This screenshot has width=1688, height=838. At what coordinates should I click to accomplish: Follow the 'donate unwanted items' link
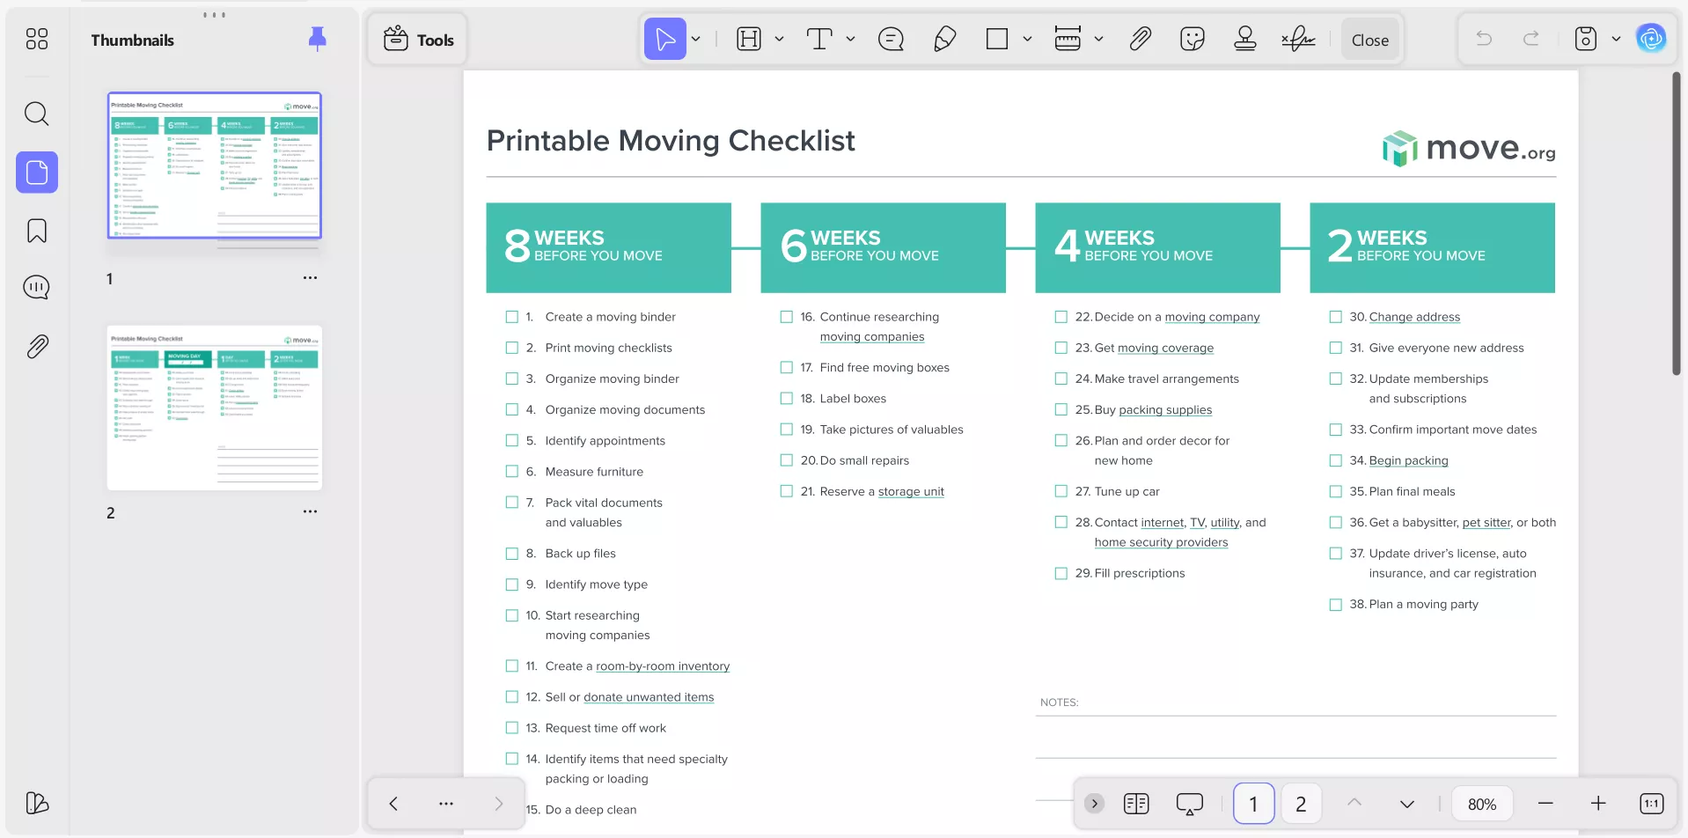click(649, 697)
